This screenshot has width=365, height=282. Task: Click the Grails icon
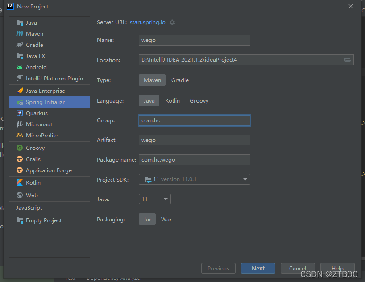pyautogui.click(x=20, y=159)
